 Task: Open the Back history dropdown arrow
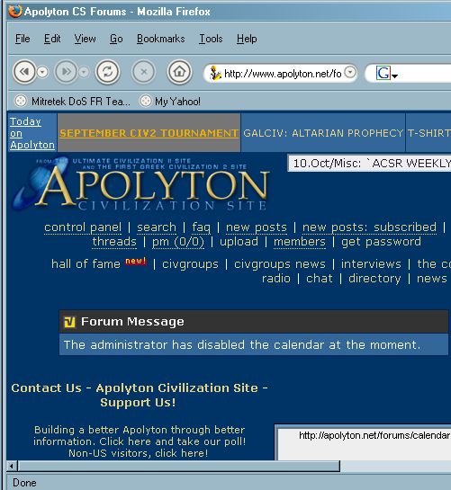pyautogui.click(x=42, y=72)
